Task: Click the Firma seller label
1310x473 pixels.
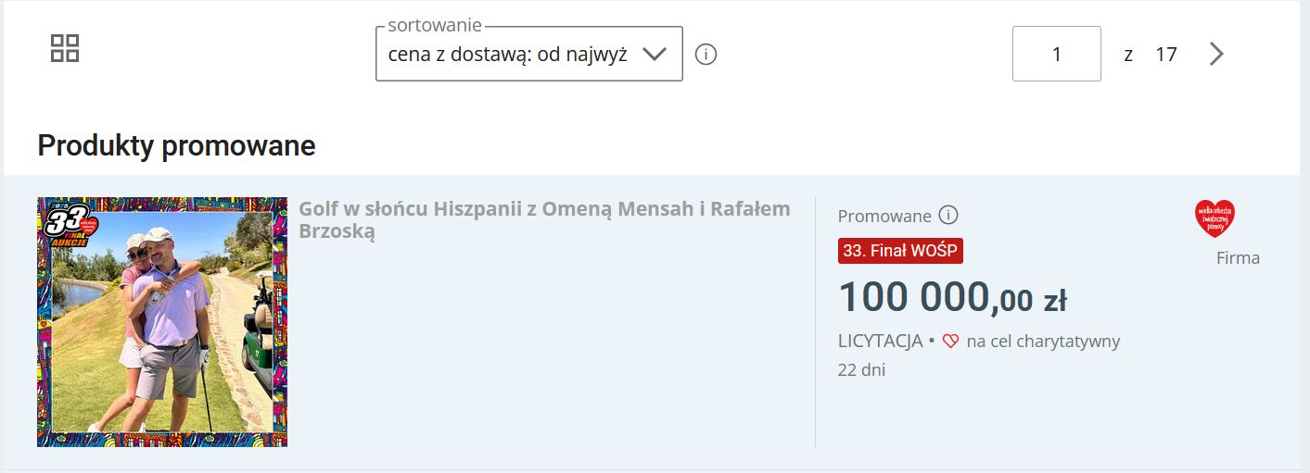Action: [1238, 258]
